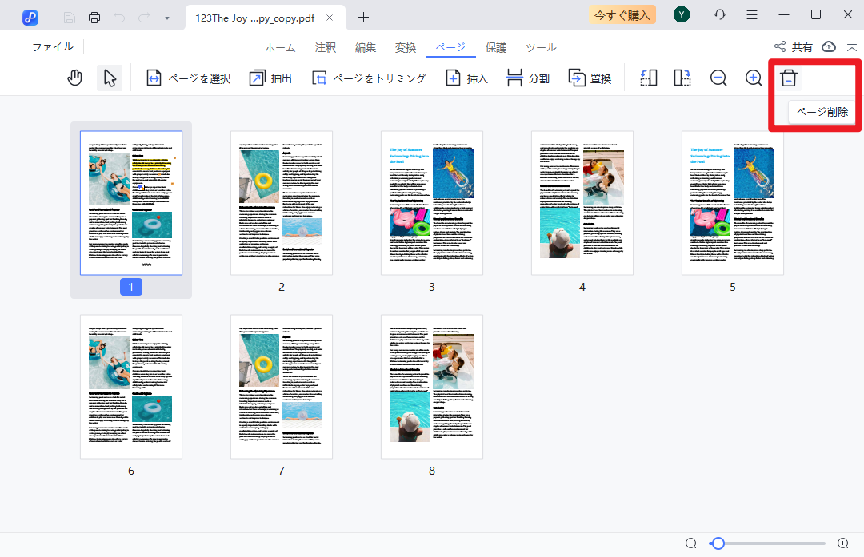Click the 今すぐ購入 button
The width and height of the screenshot is (864, 557).
click(622, 15)
